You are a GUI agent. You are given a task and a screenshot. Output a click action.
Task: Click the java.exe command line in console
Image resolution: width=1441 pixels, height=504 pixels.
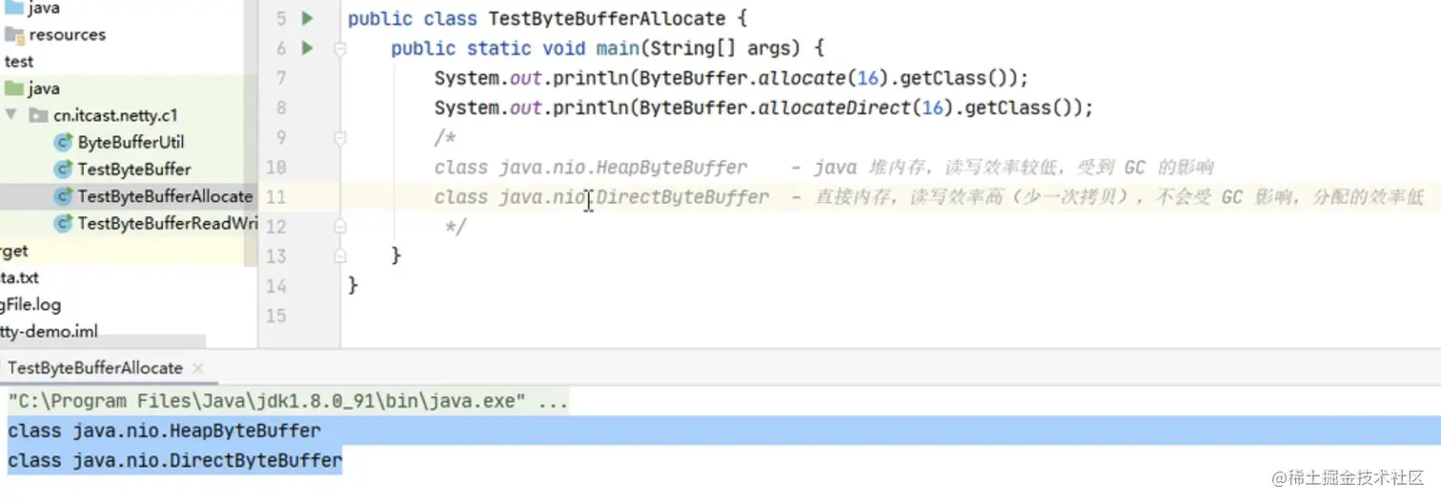point(288,401)
